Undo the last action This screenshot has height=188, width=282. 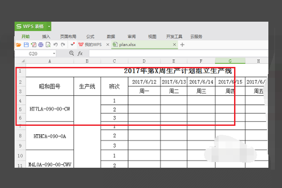(55, 44)
